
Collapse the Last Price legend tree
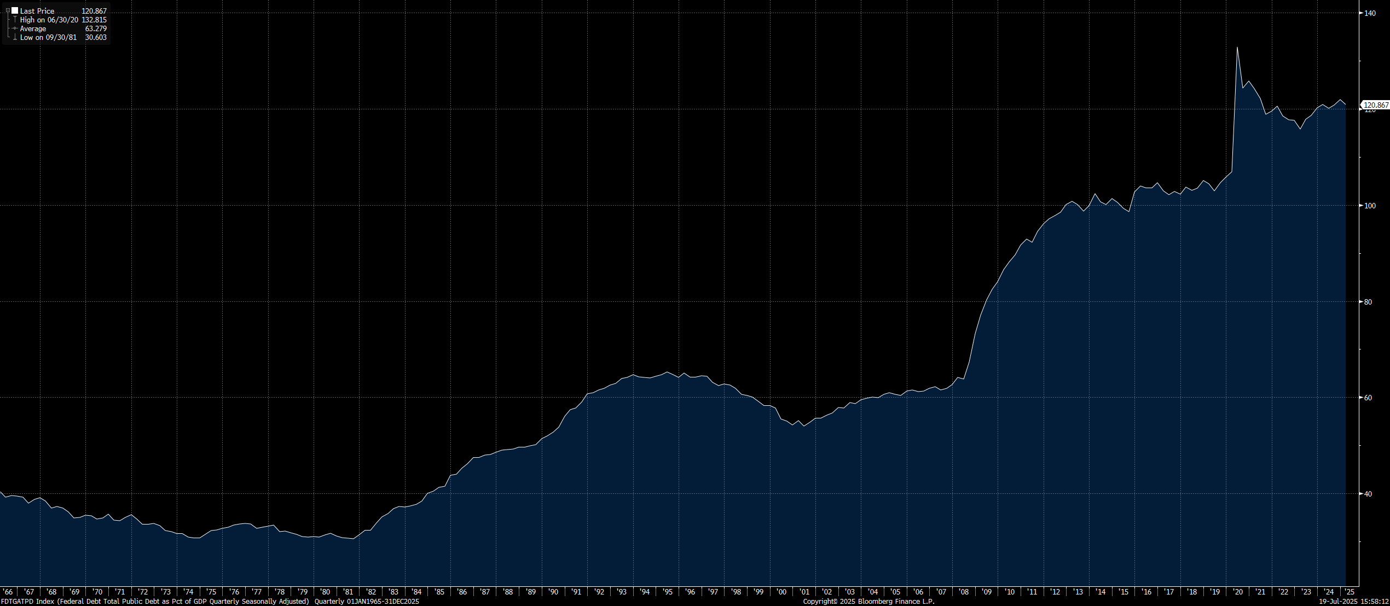pos(8,10)
